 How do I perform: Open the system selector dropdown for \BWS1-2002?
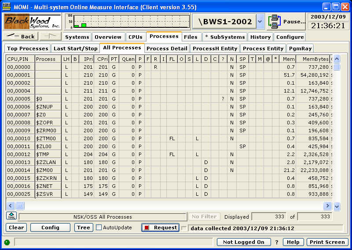point(260,21)
